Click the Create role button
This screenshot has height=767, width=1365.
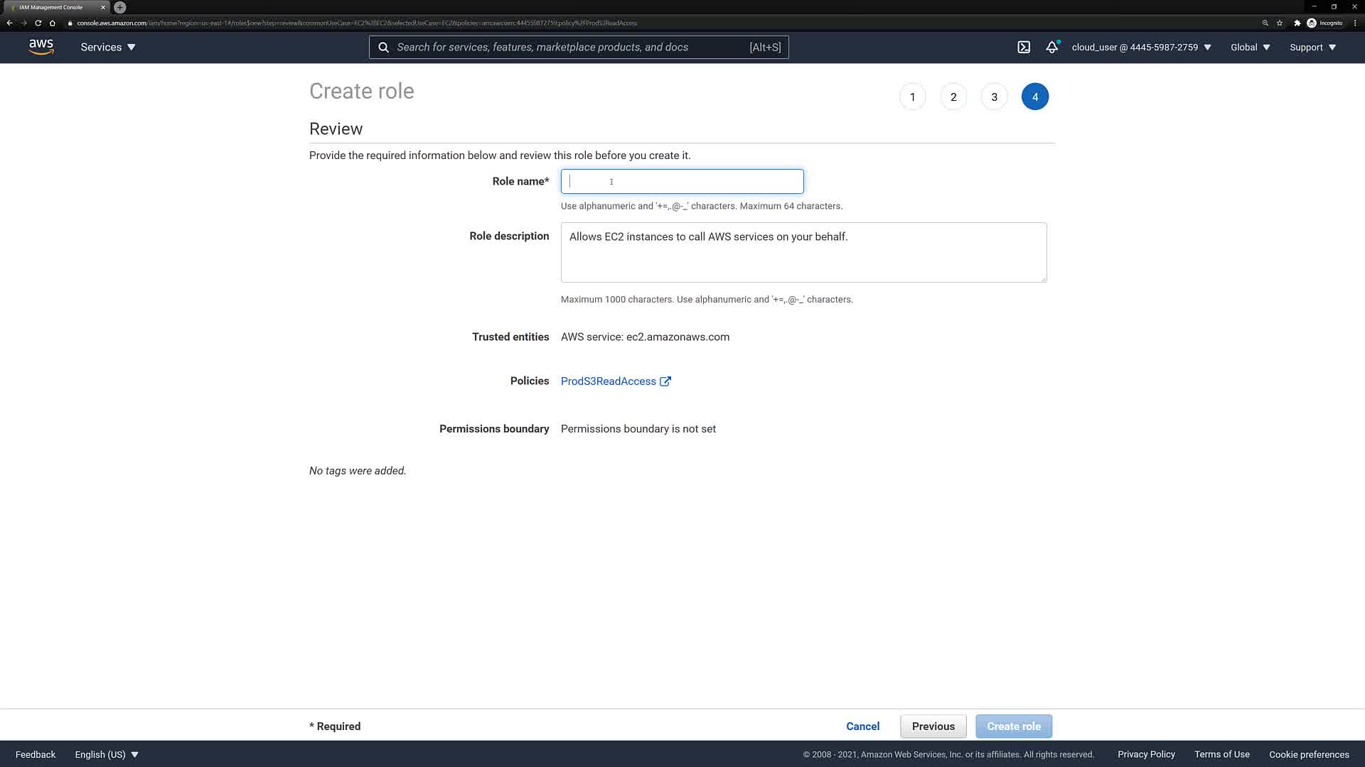click(1013, 727)
